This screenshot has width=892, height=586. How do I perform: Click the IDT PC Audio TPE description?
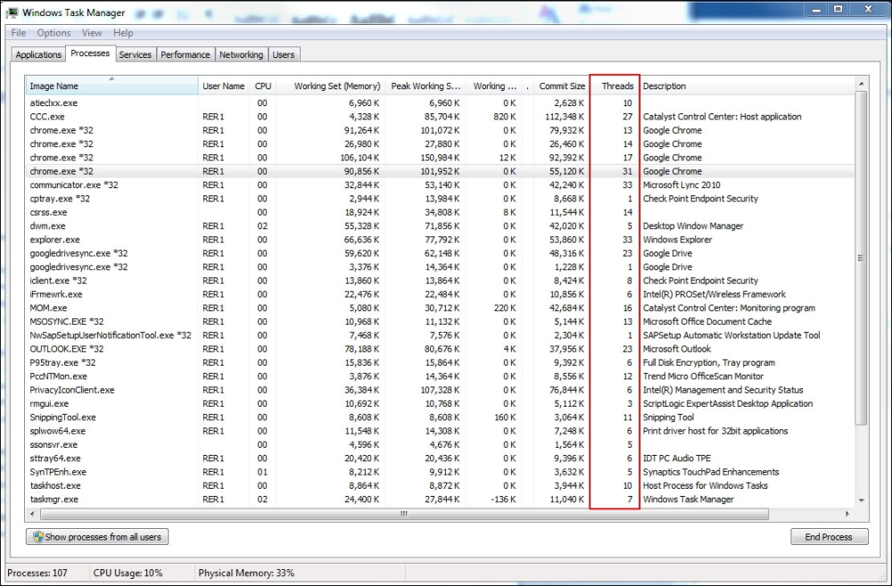[677, 458]
